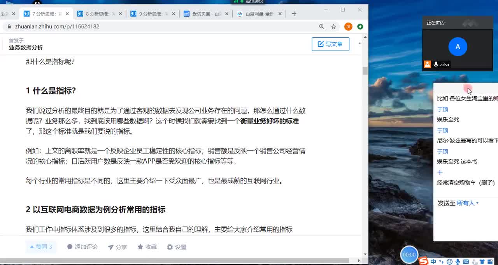Close the '9 分析思维' browser tab

pos(174,14)
